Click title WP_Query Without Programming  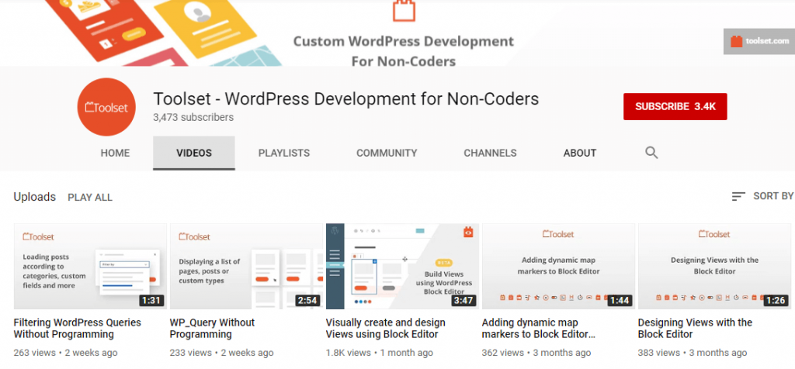pos(213,329)
